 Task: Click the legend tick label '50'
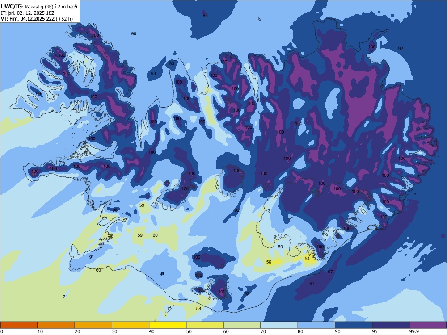coord(189,331)
